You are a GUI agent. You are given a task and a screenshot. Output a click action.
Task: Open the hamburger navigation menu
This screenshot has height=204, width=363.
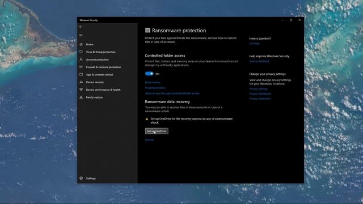click(x=81, y=35)
